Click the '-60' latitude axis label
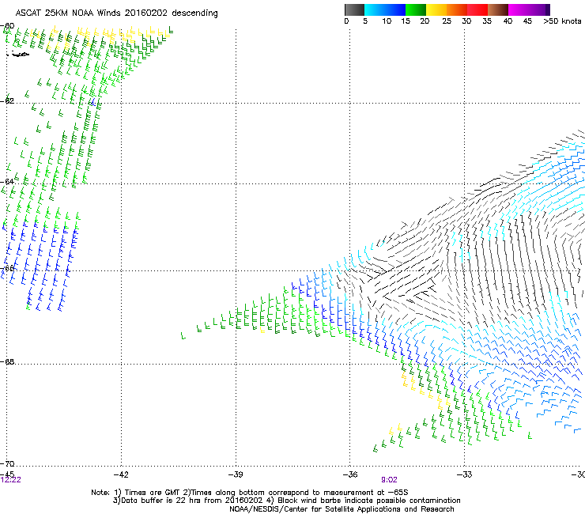The width and height of the screenshot is (585, 514). coord(7,26)
